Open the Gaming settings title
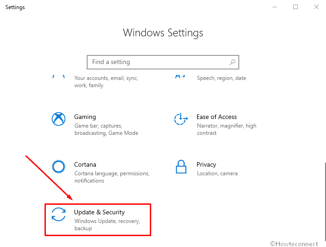 click(85, 117)
